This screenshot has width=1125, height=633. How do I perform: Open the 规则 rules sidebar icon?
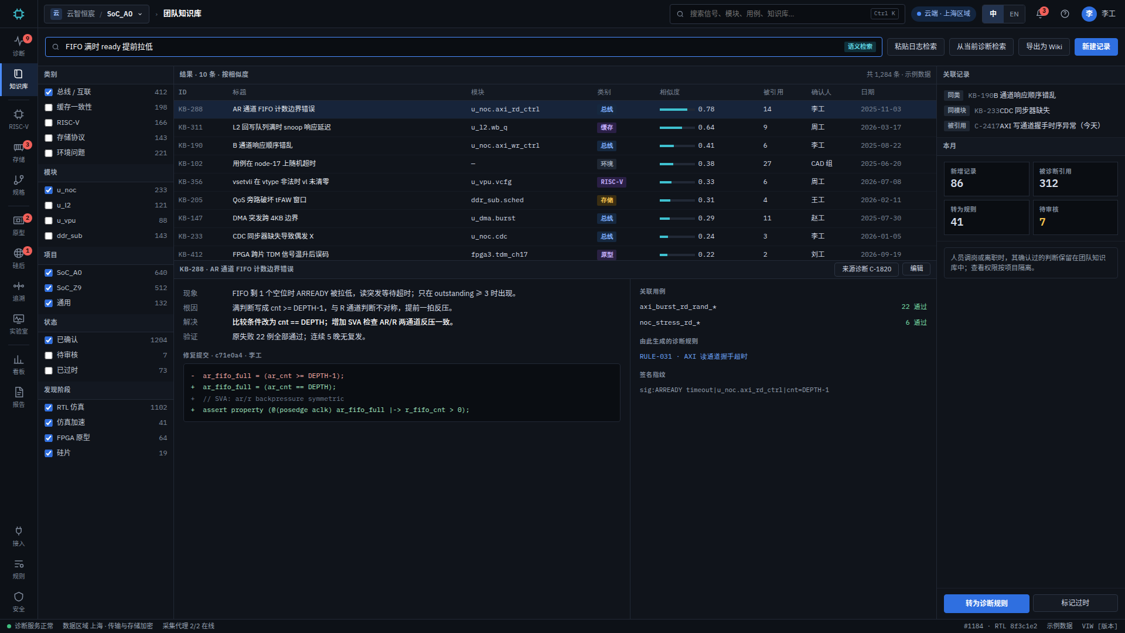19,569
